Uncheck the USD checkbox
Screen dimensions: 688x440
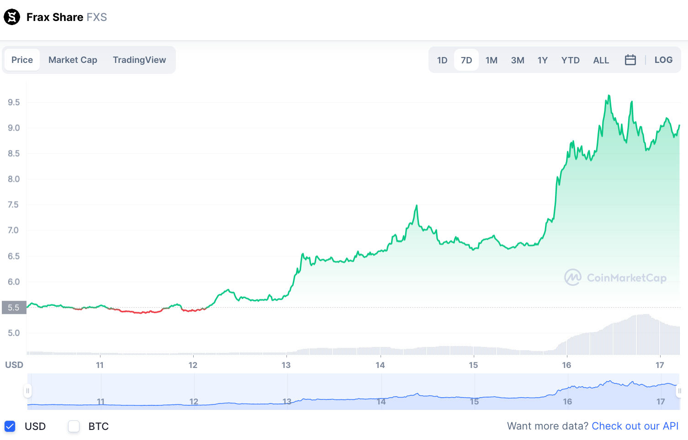[x=10, y=426]
